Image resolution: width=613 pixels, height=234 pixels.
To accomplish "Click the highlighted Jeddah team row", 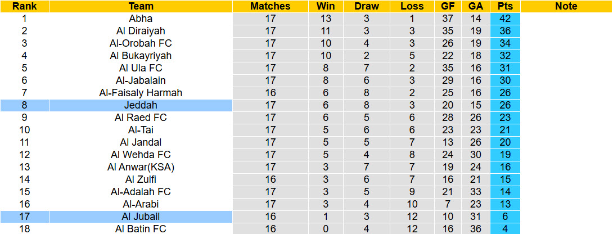I will (141, 105).
